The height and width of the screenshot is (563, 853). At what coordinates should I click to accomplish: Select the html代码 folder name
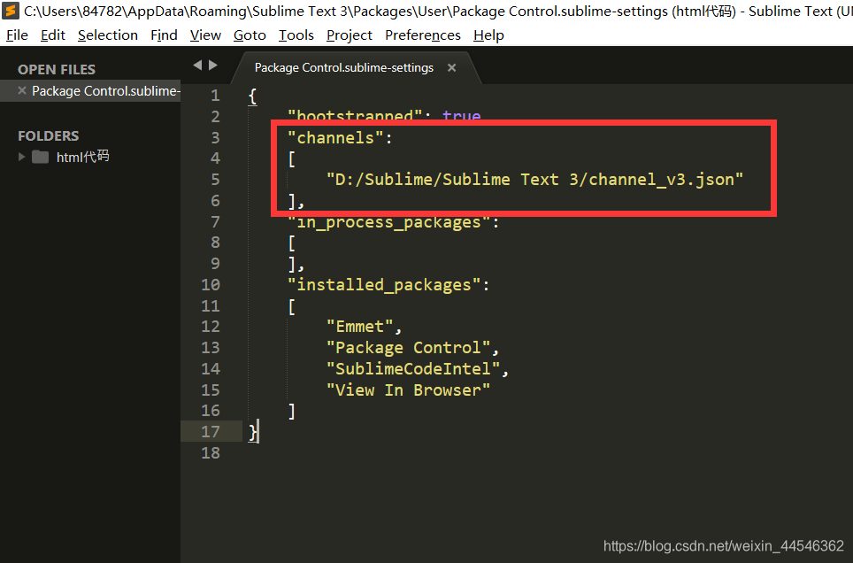(x=82, y=157)
